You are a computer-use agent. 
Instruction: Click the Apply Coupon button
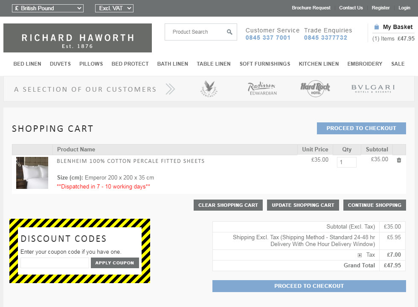click(115, 263)
